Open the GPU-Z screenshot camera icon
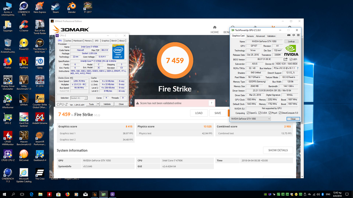The image size is (353, 198). click(289, 35)
